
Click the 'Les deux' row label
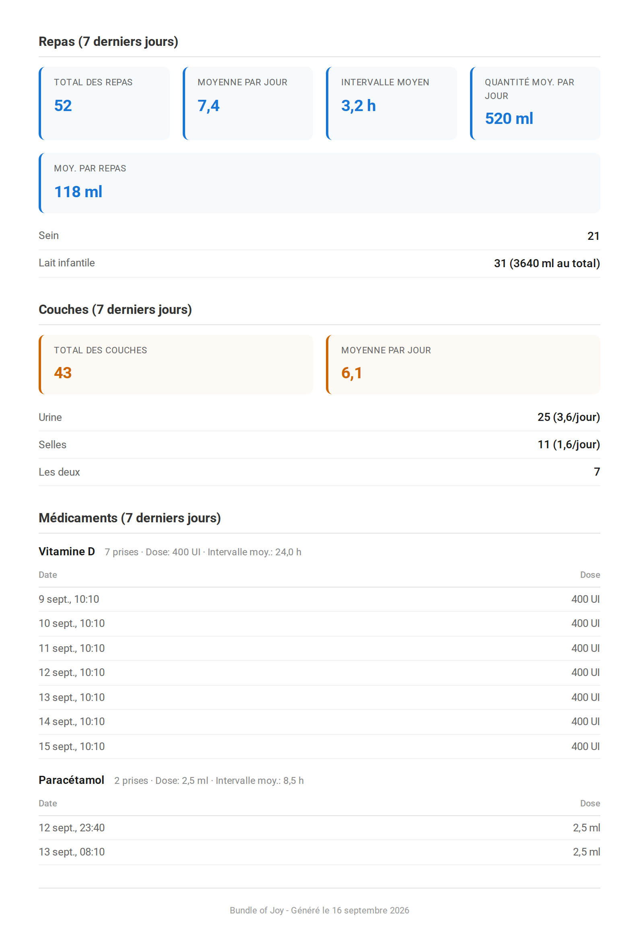point(59,472)
